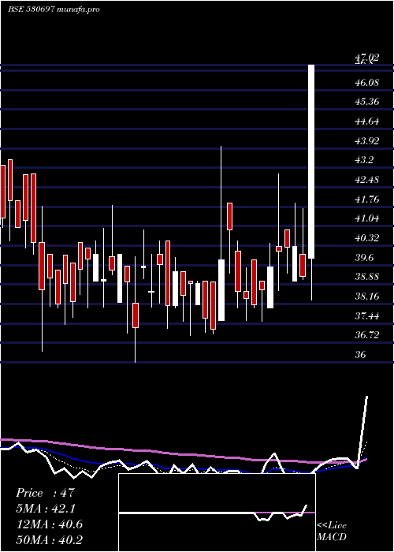Click the 43.2 price axis label
394x552 pixels.
(x=364, y=160)
